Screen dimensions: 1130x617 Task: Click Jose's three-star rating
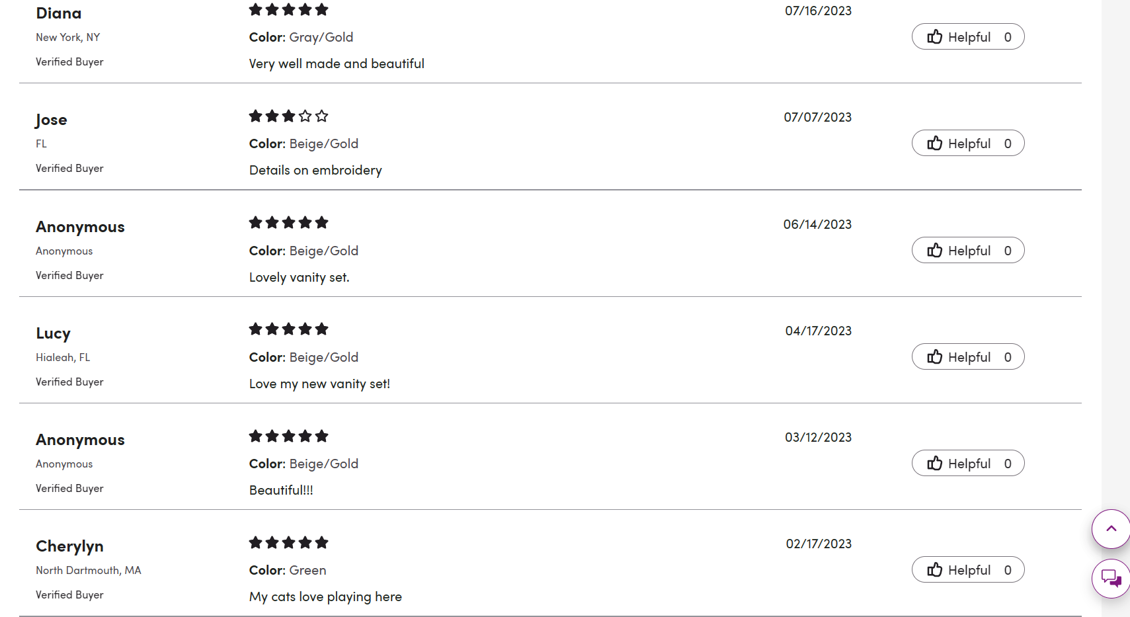288,116
